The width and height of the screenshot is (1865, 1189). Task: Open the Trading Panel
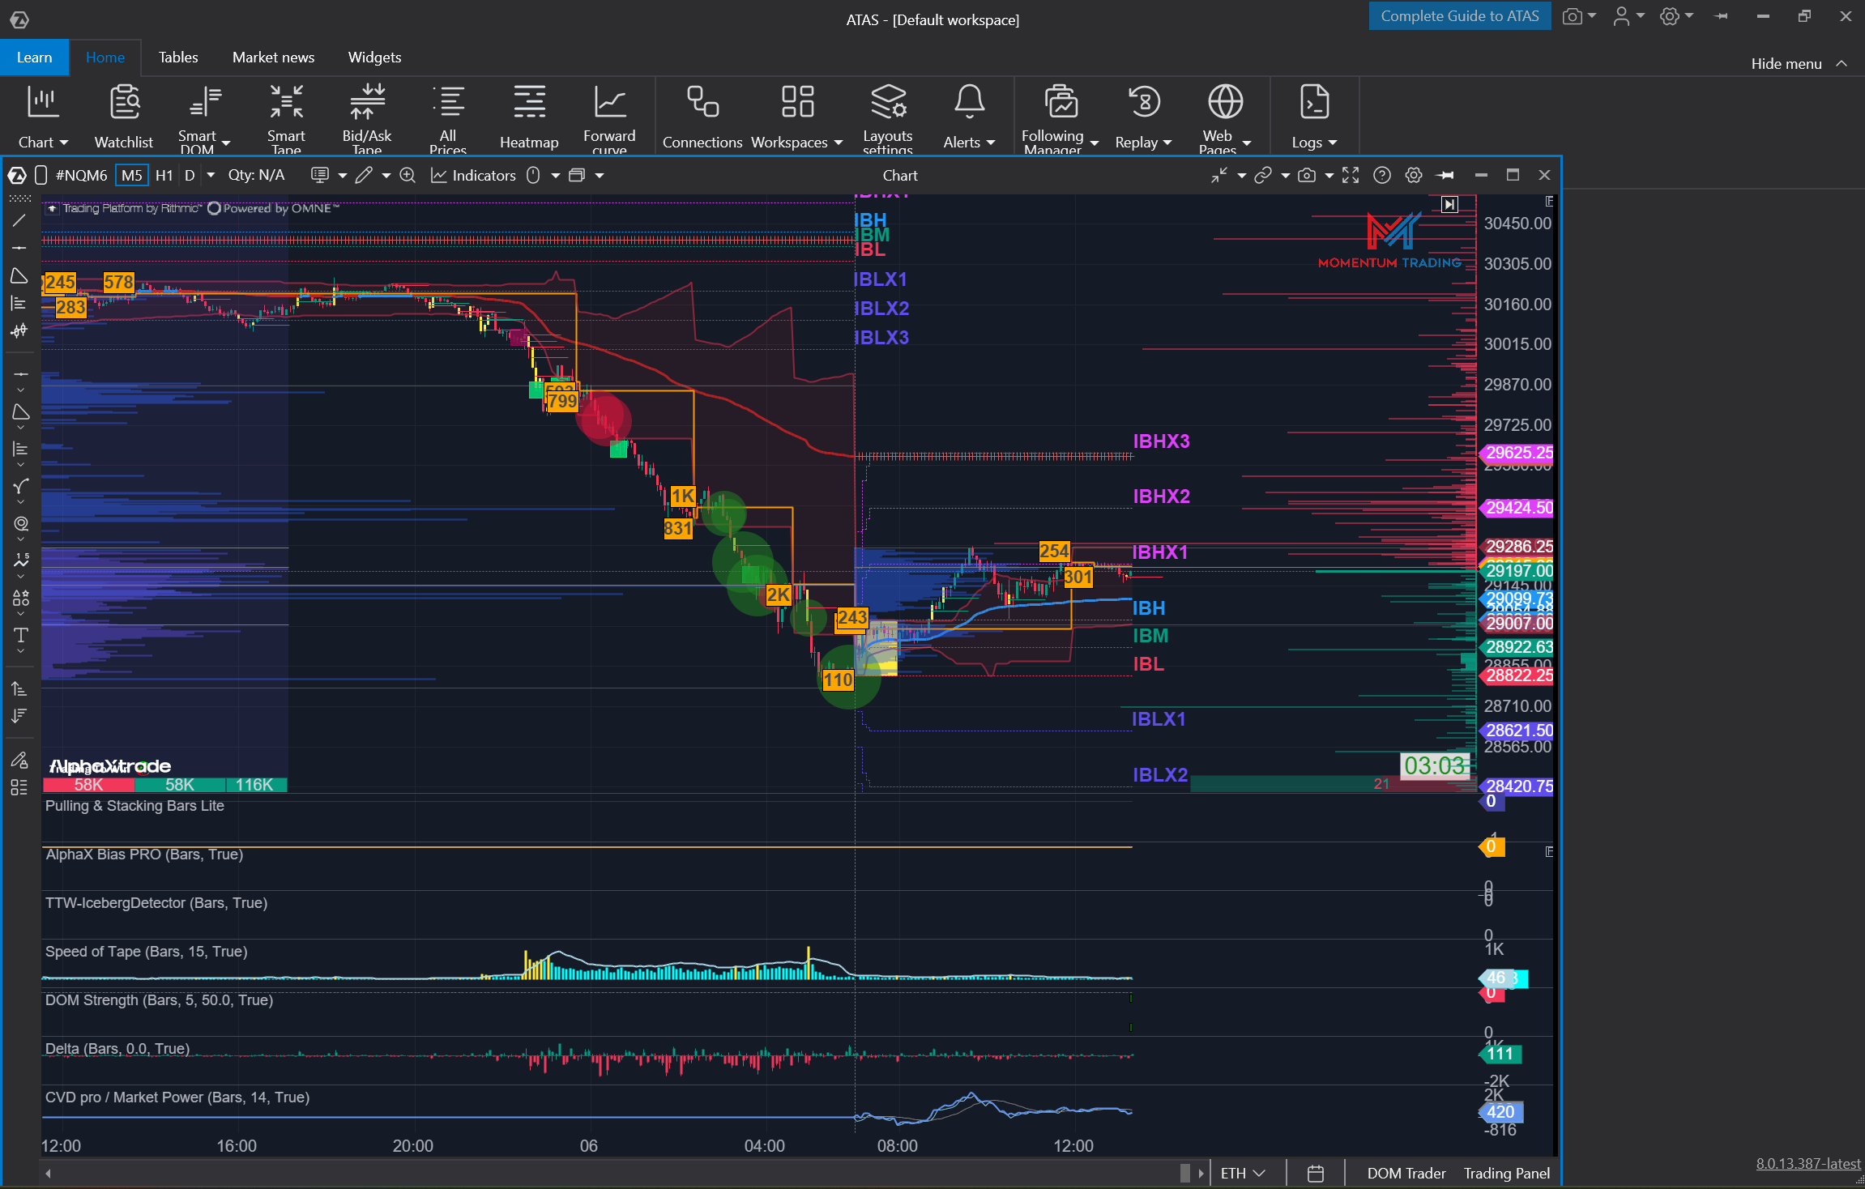pyautogui.click(x=1507, y=1173)
